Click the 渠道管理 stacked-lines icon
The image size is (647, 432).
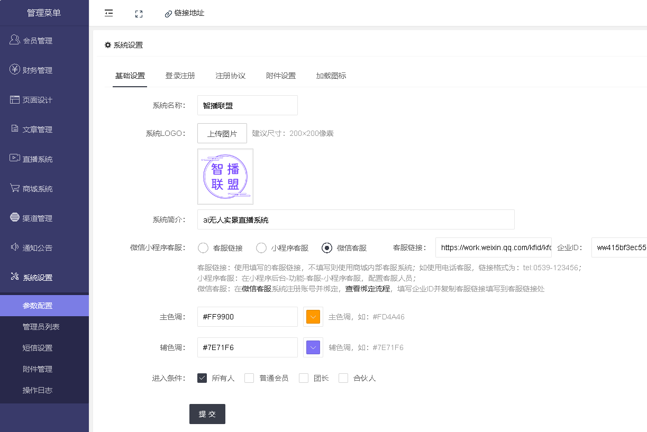pyautogui.click(x=15, y=217)
